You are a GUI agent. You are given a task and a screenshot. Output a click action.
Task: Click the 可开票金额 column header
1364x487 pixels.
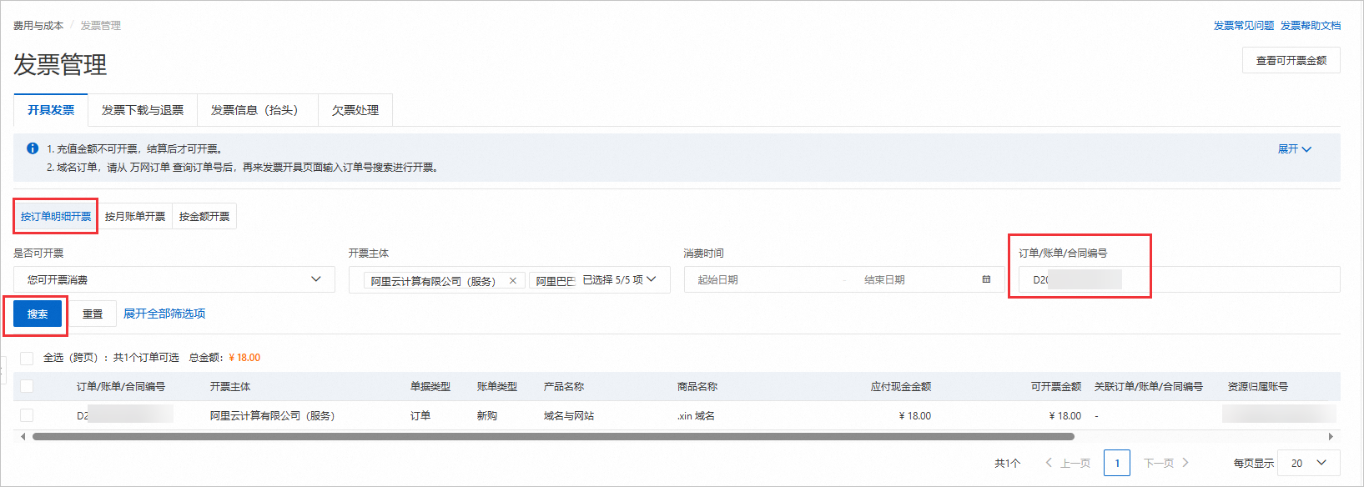click(1056, 386)
